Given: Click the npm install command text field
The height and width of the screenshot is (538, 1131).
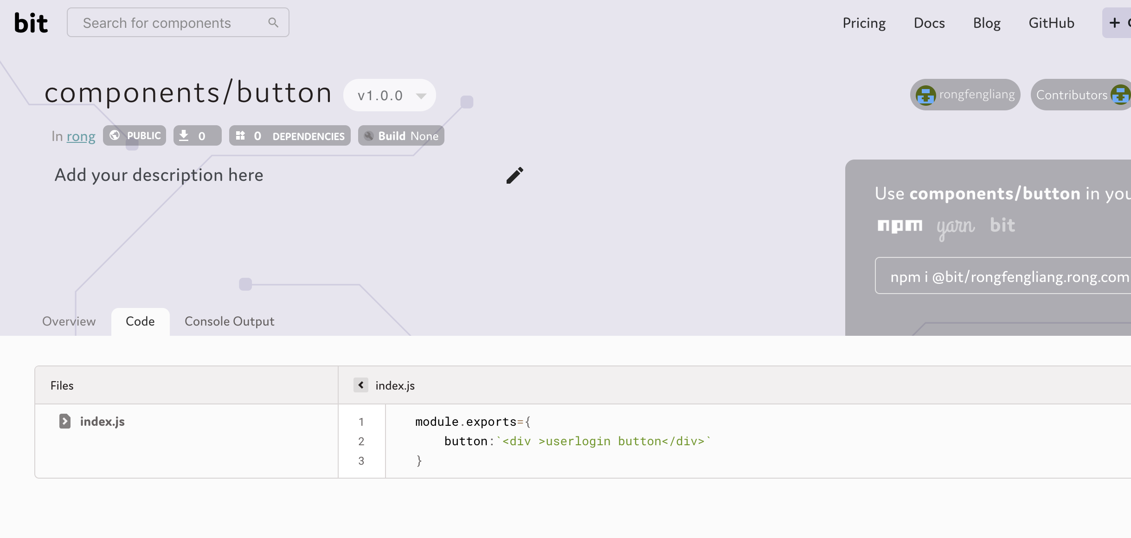Looking at the screenshot, I should tap(1002, 276).
